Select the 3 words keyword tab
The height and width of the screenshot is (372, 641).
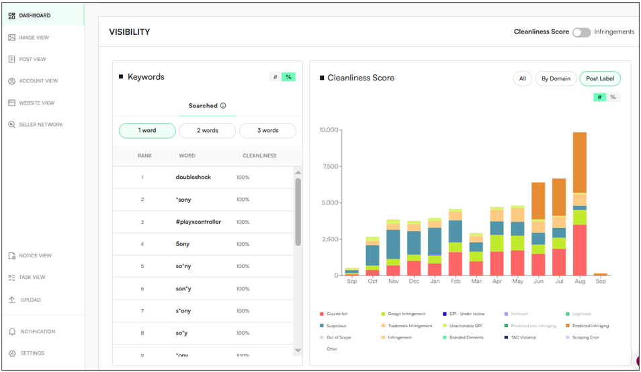[x=267, y=131]
